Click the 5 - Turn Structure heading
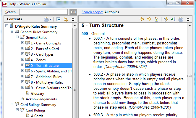The width and height of the screenshot is (196, 118). click(103, 25)
